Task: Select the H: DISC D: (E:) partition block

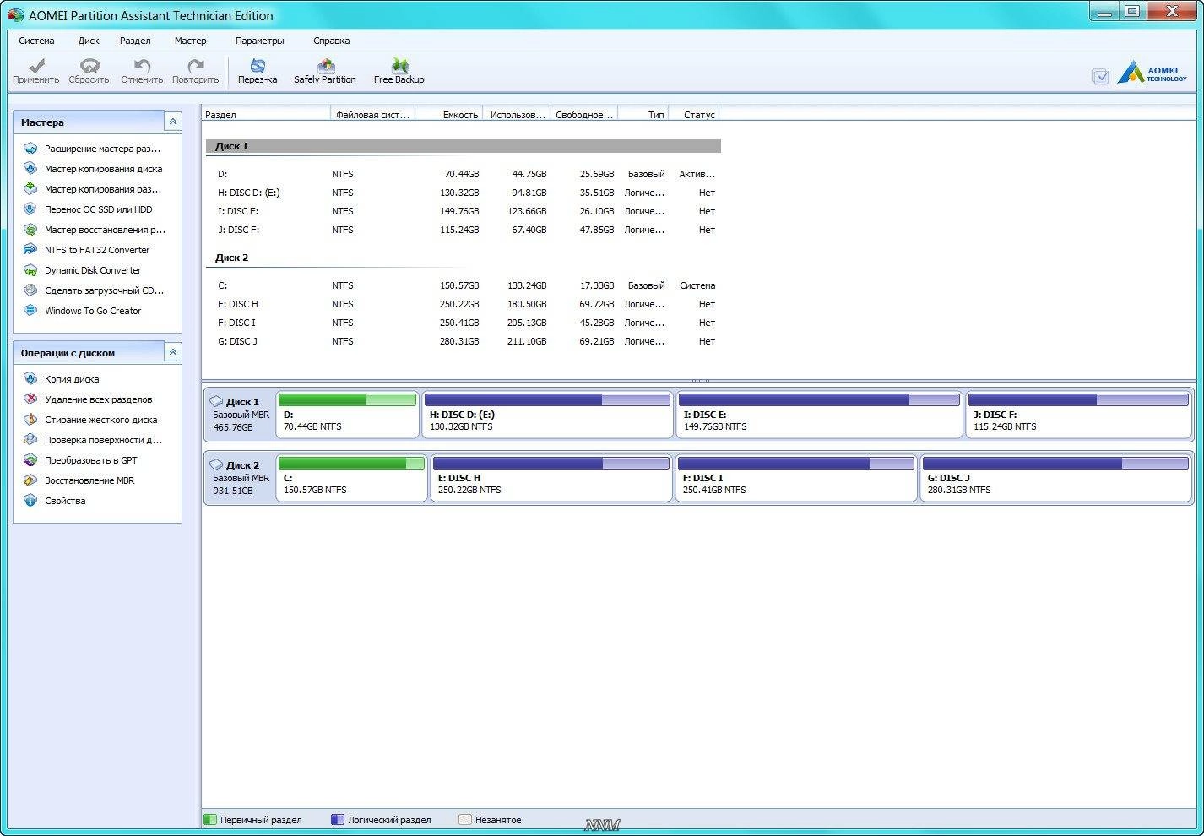Action: pyautogui.click(x=547, y=414)
